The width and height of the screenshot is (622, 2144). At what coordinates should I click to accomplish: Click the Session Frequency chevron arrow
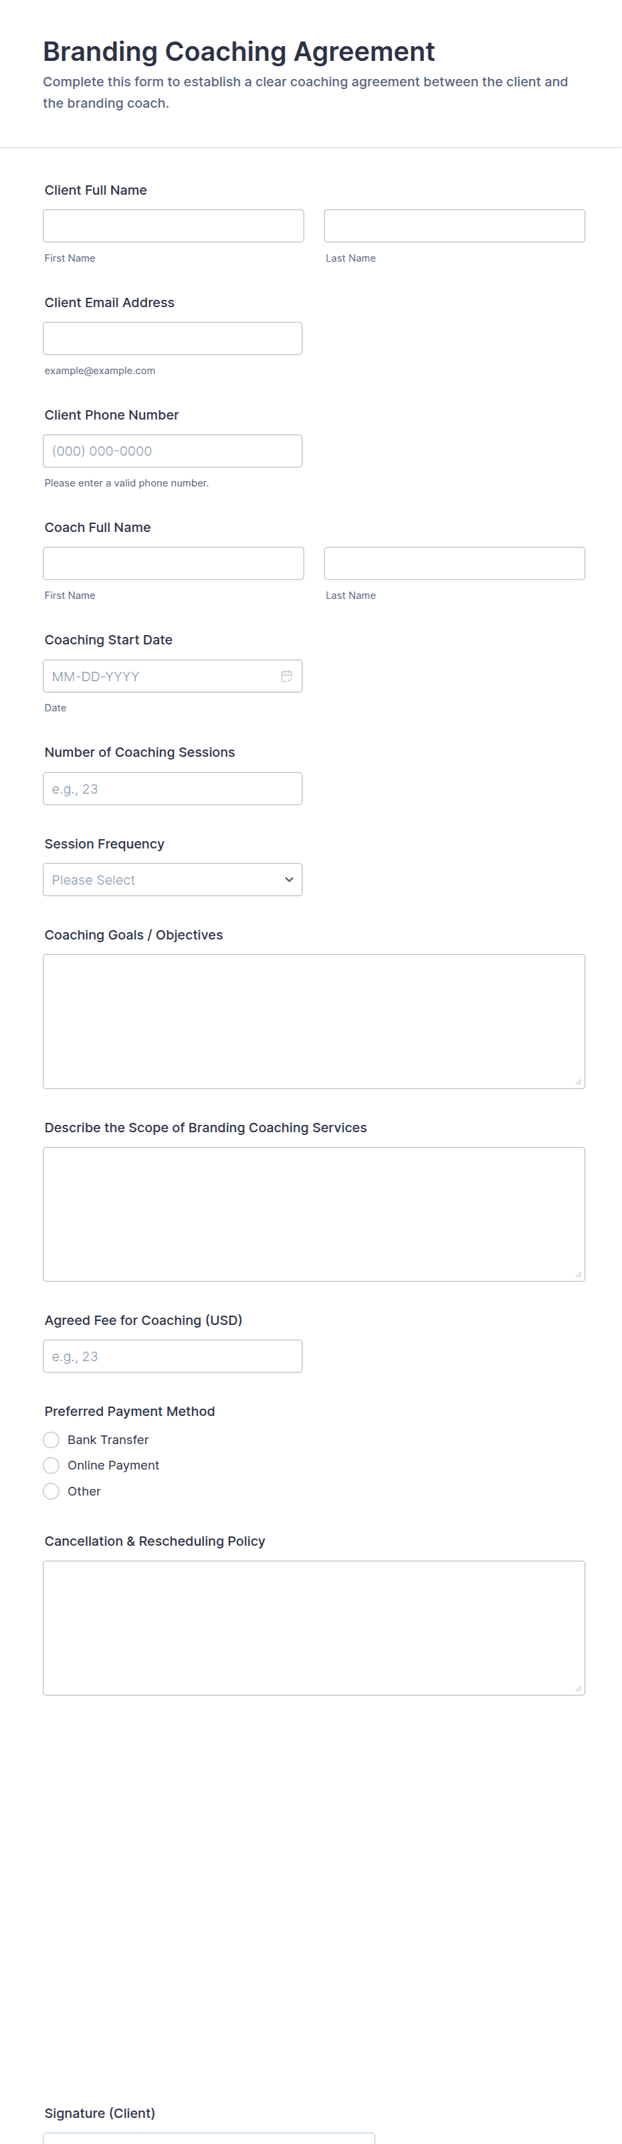point(288,880)
